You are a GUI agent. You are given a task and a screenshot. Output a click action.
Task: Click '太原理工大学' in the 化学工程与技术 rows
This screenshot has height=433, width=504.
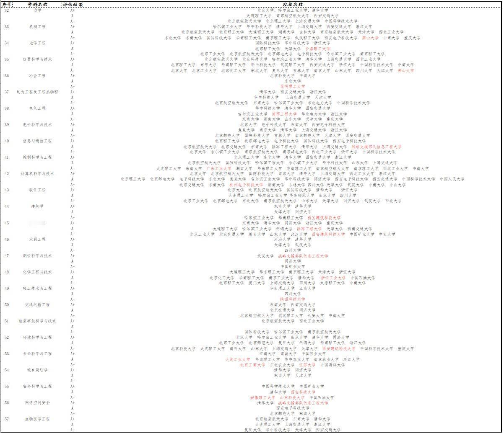tap(333, 283)
